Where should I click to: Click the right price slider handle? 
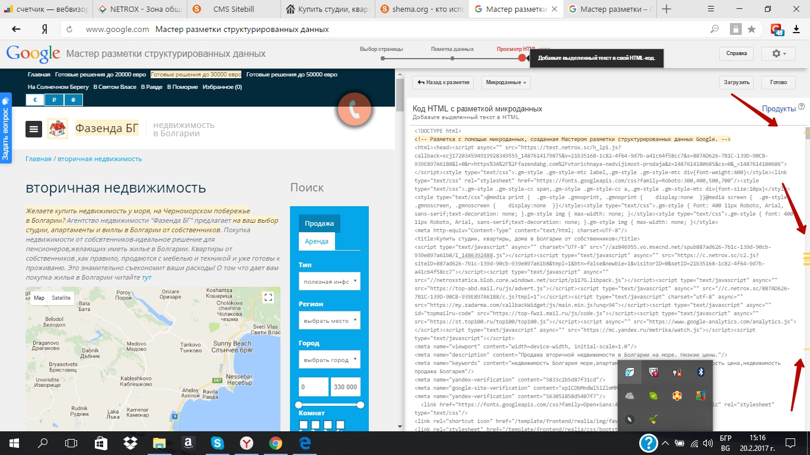pyautogui.click(x=360, y=405)
